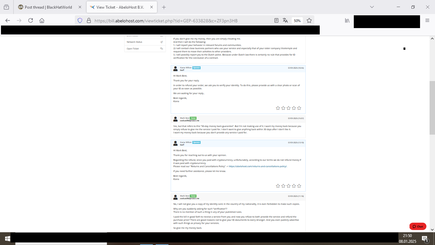Click the avatar on the 11:16 owner message
This screenshot has width=435, height=245.
tap(175, 197)
